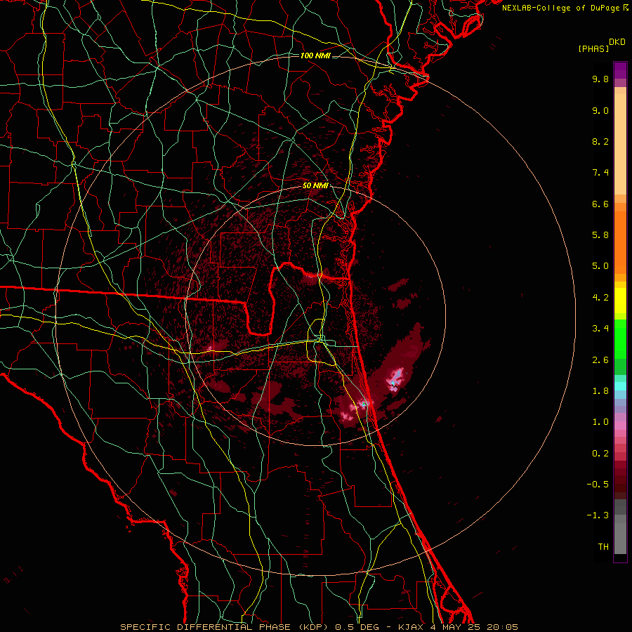
Task: Click the bright green segment of the color bar
Action: (x=620, y=339)
